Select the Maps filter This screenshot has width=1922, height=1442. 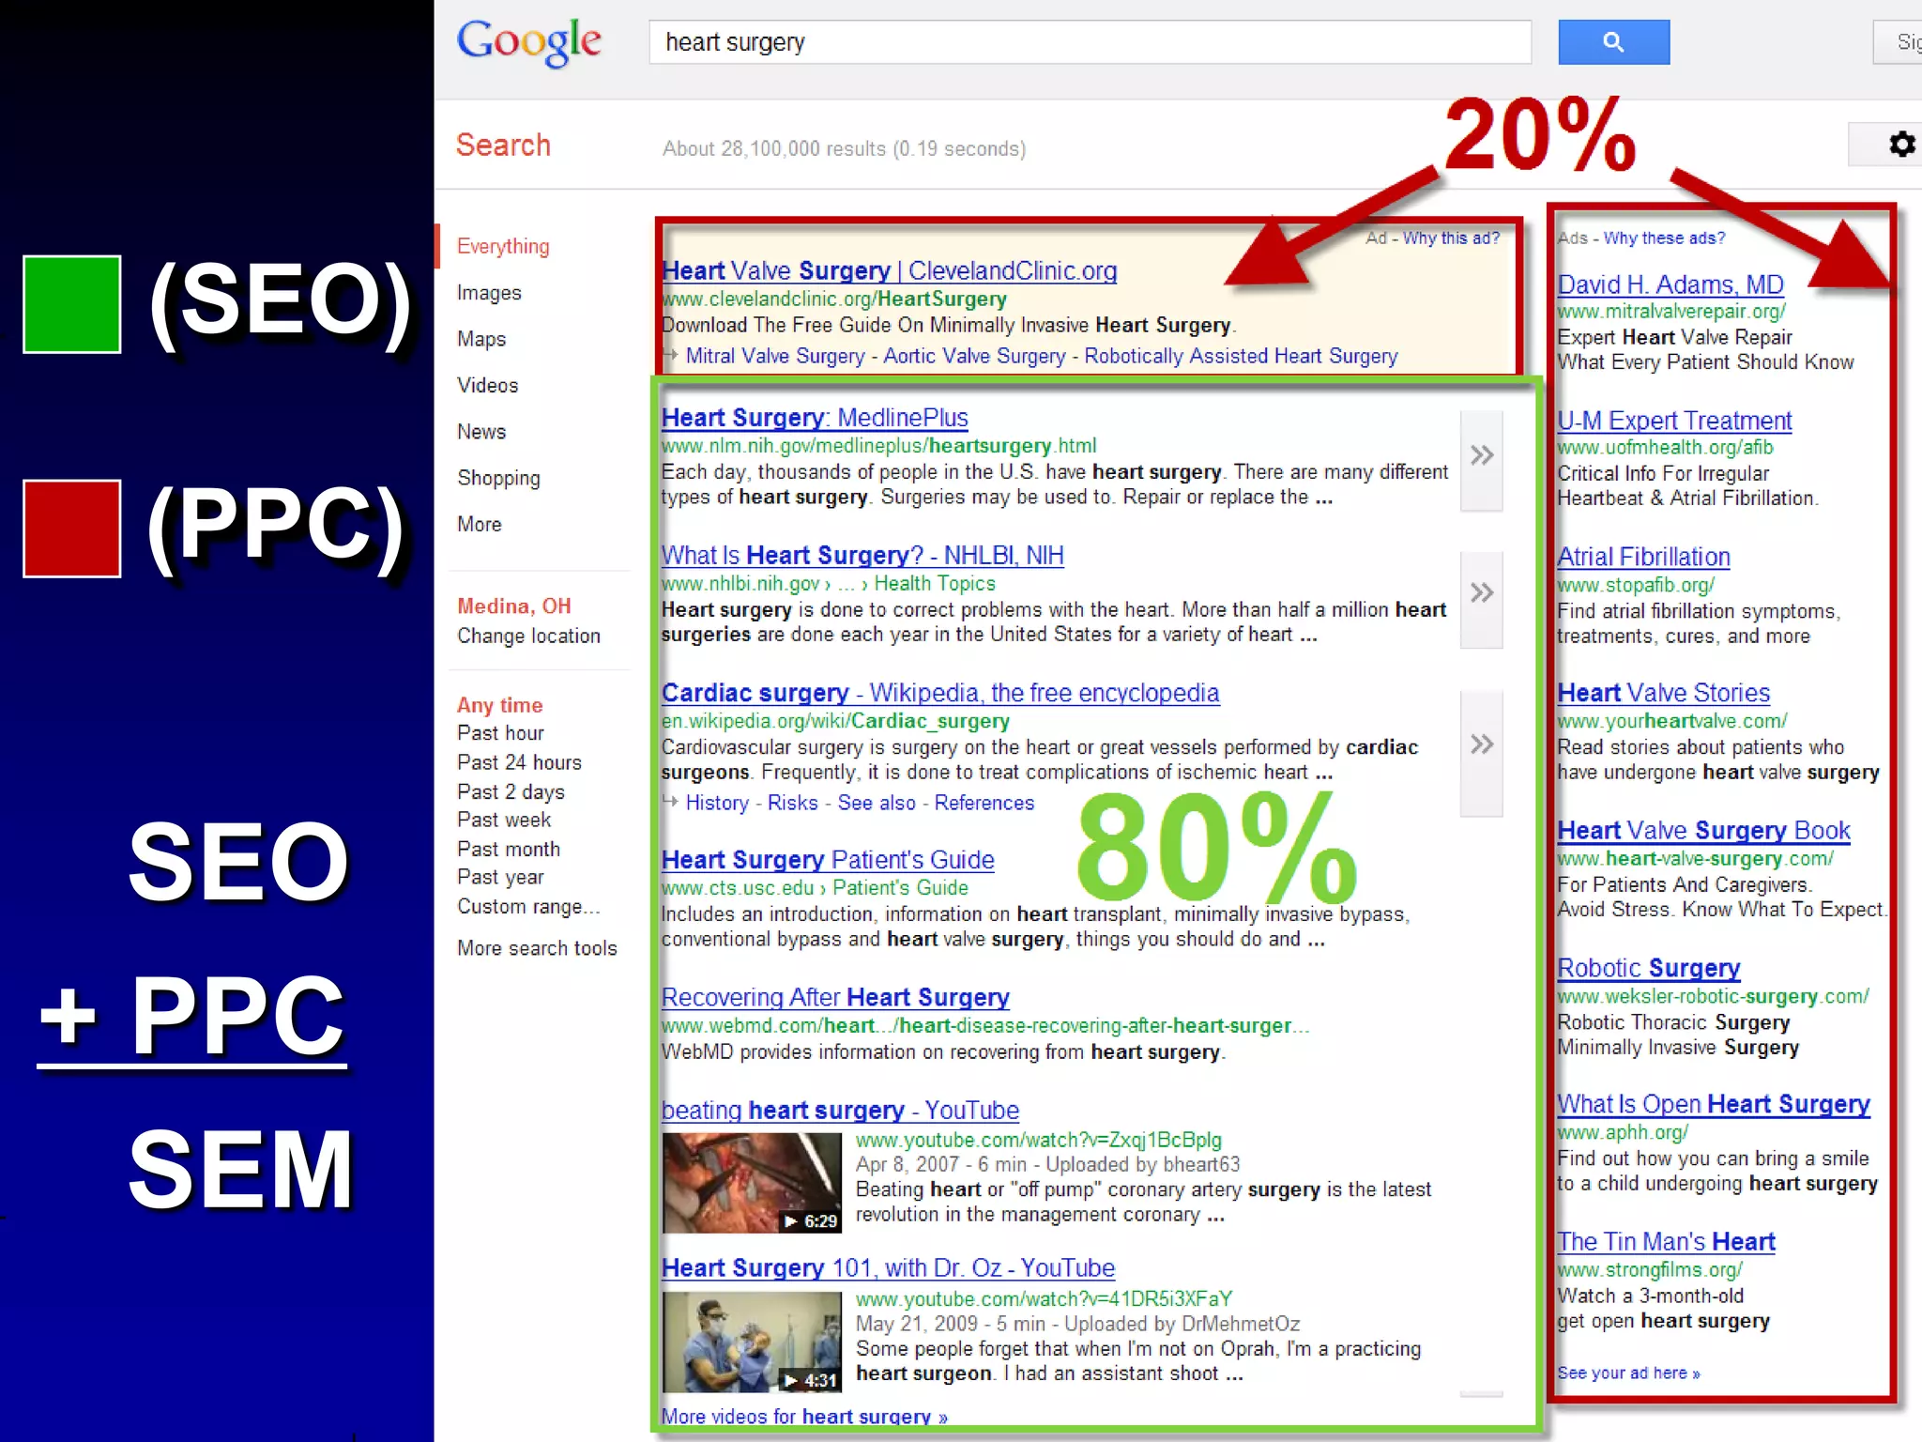pos(481,339)
